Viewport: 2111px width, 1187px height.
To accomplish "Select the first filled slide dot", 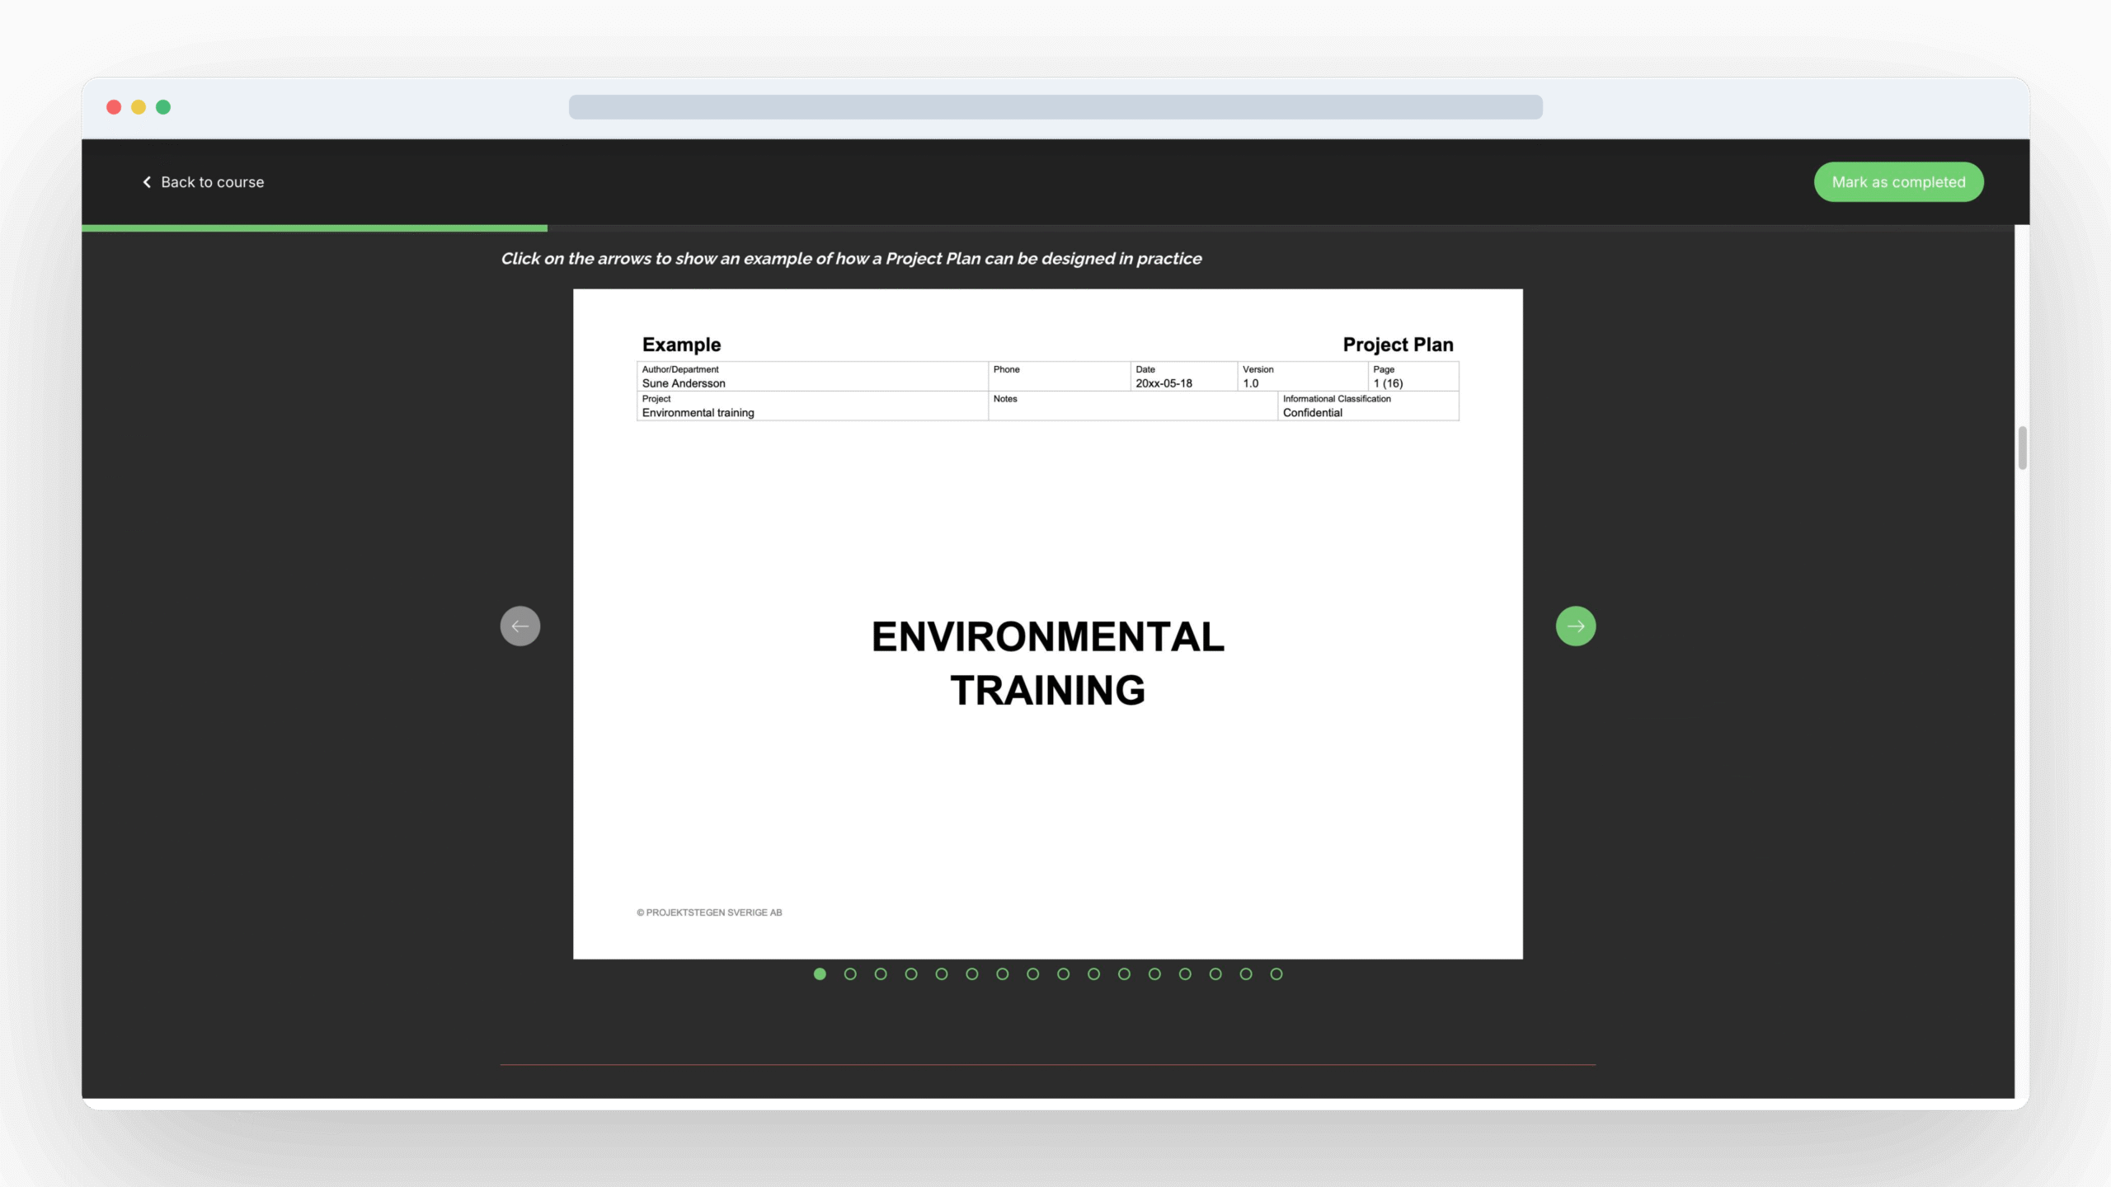I will (820, 974).
